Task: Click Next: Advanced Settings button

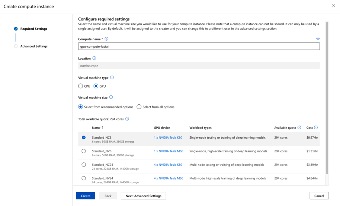Action: [143, 196]
